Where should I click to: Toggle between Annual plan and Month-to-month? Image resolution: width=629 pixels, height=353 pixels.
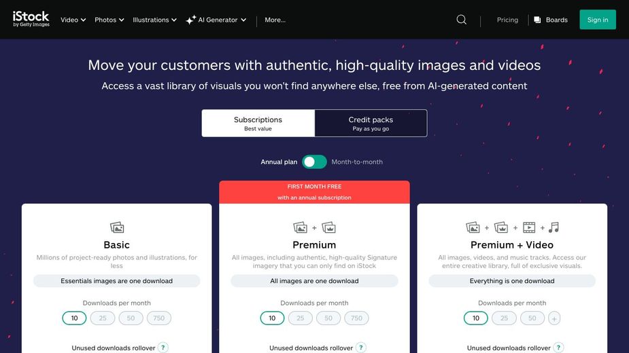point(314,162)
